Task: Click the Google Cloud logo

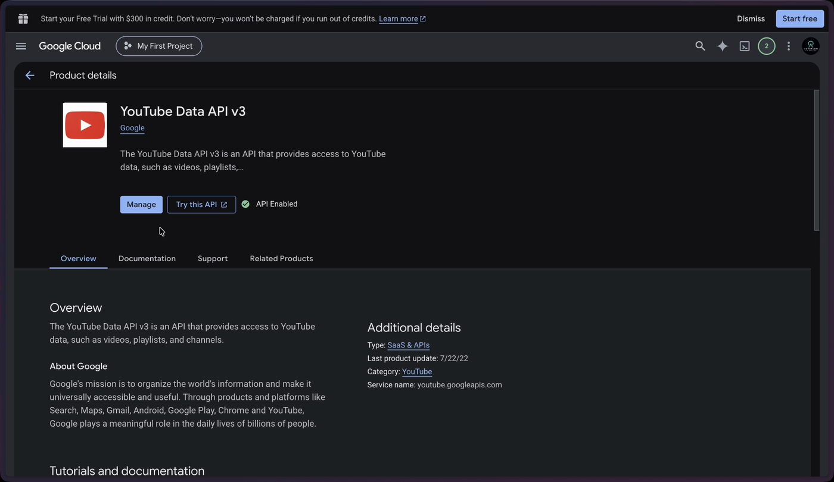Action: click(70, 46)
